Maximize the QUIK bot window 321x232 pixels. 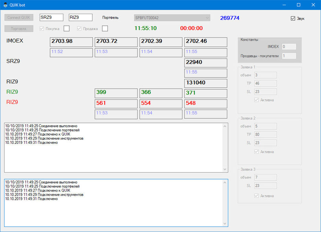tap(299, 5)
